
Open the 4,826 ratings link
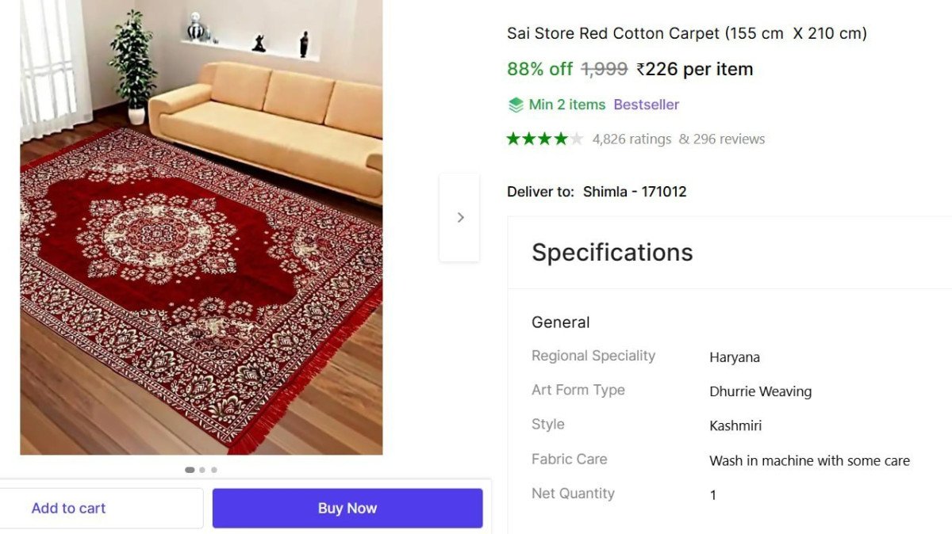tap(631, 139)
